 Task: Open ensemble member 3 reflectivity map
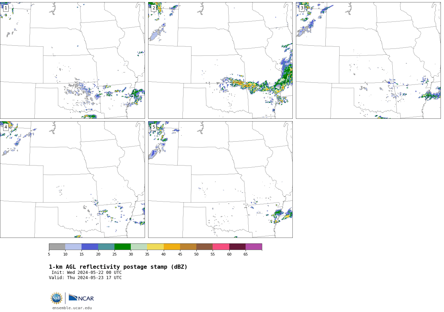[x=368, y=60]
